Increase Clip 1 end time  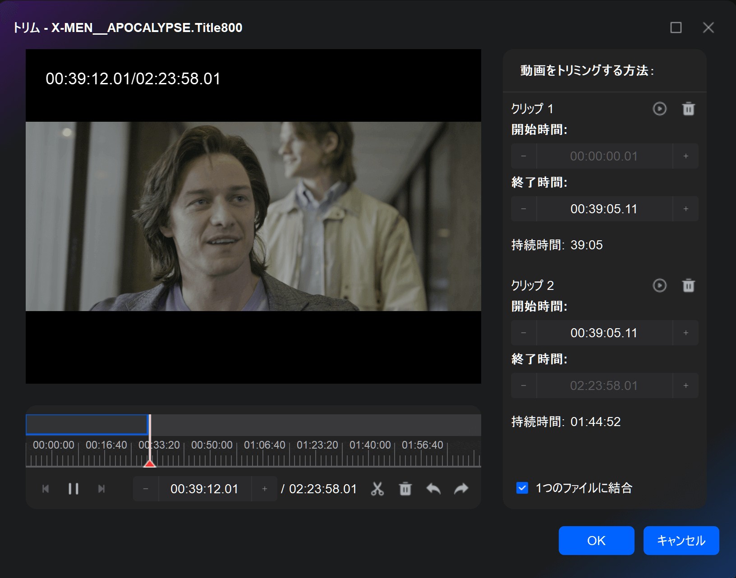point(686,209)
